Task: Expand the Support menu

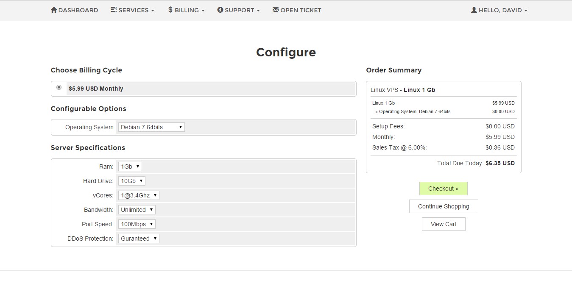Action: (238, 10)
